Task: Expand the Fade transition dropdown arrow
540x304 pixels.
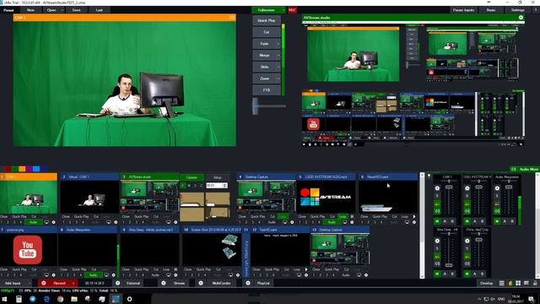Action: [x=278, y=44]
